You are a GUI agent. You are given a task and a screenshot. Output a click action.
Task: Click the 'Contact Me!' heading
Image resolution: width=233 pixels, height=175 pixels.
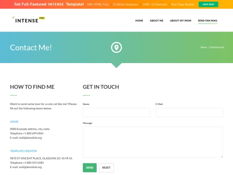pos(31,48)
